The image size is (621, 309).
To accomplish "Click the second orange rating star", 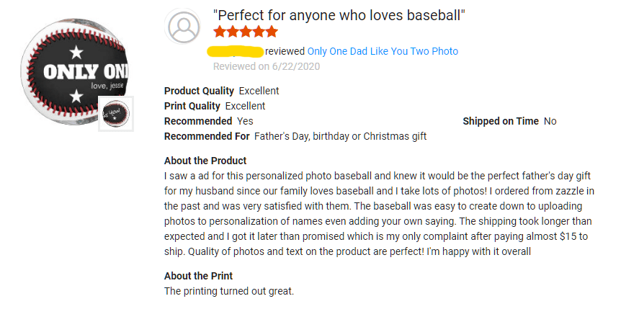I will click(233, 32).
